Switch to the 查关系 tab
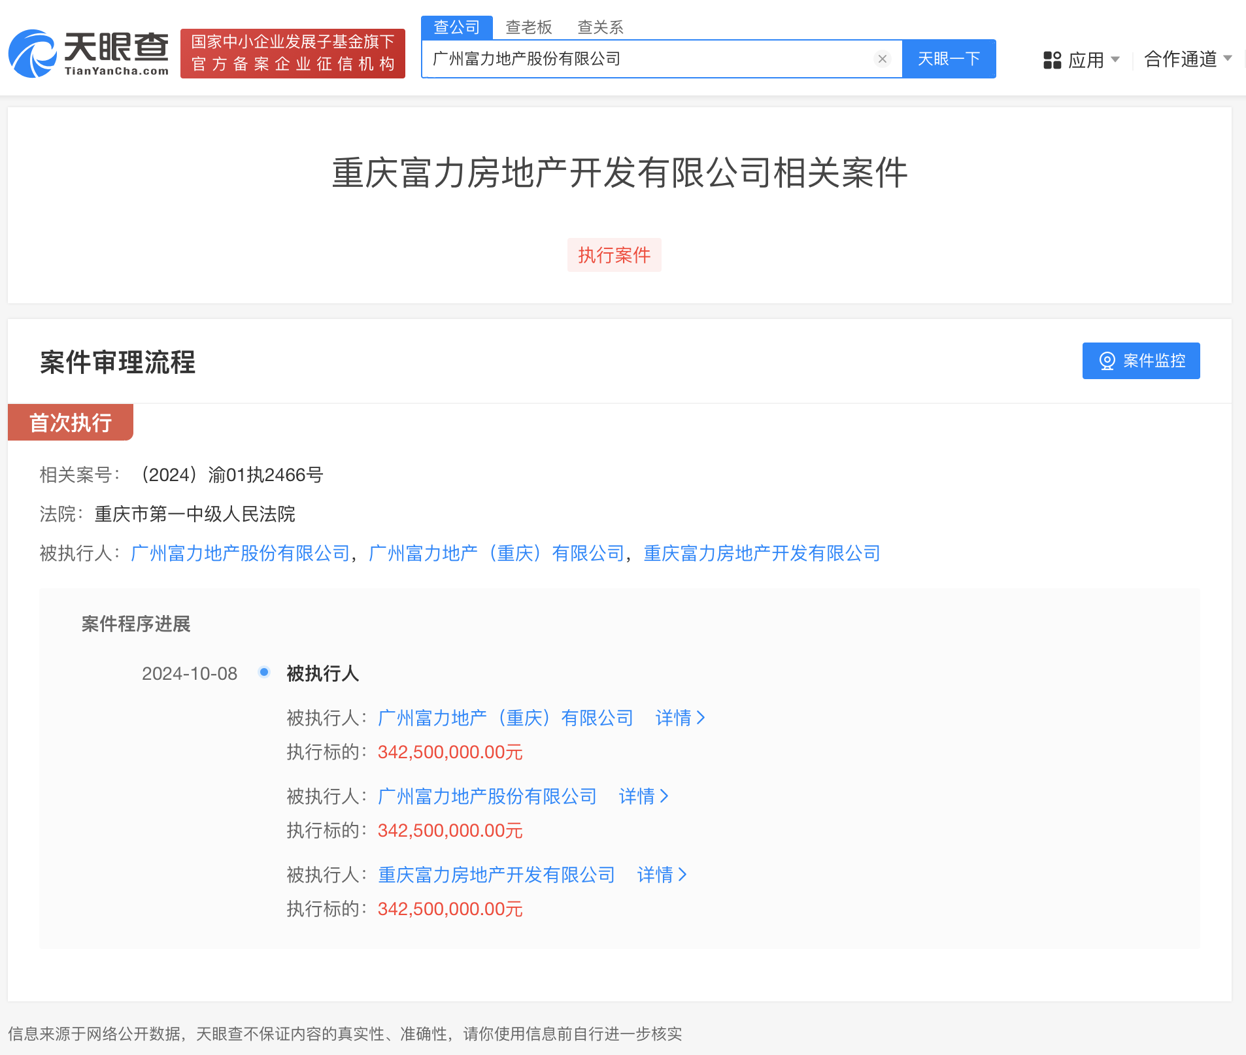Screen dimensions: 1246x1055 (601, 27)
